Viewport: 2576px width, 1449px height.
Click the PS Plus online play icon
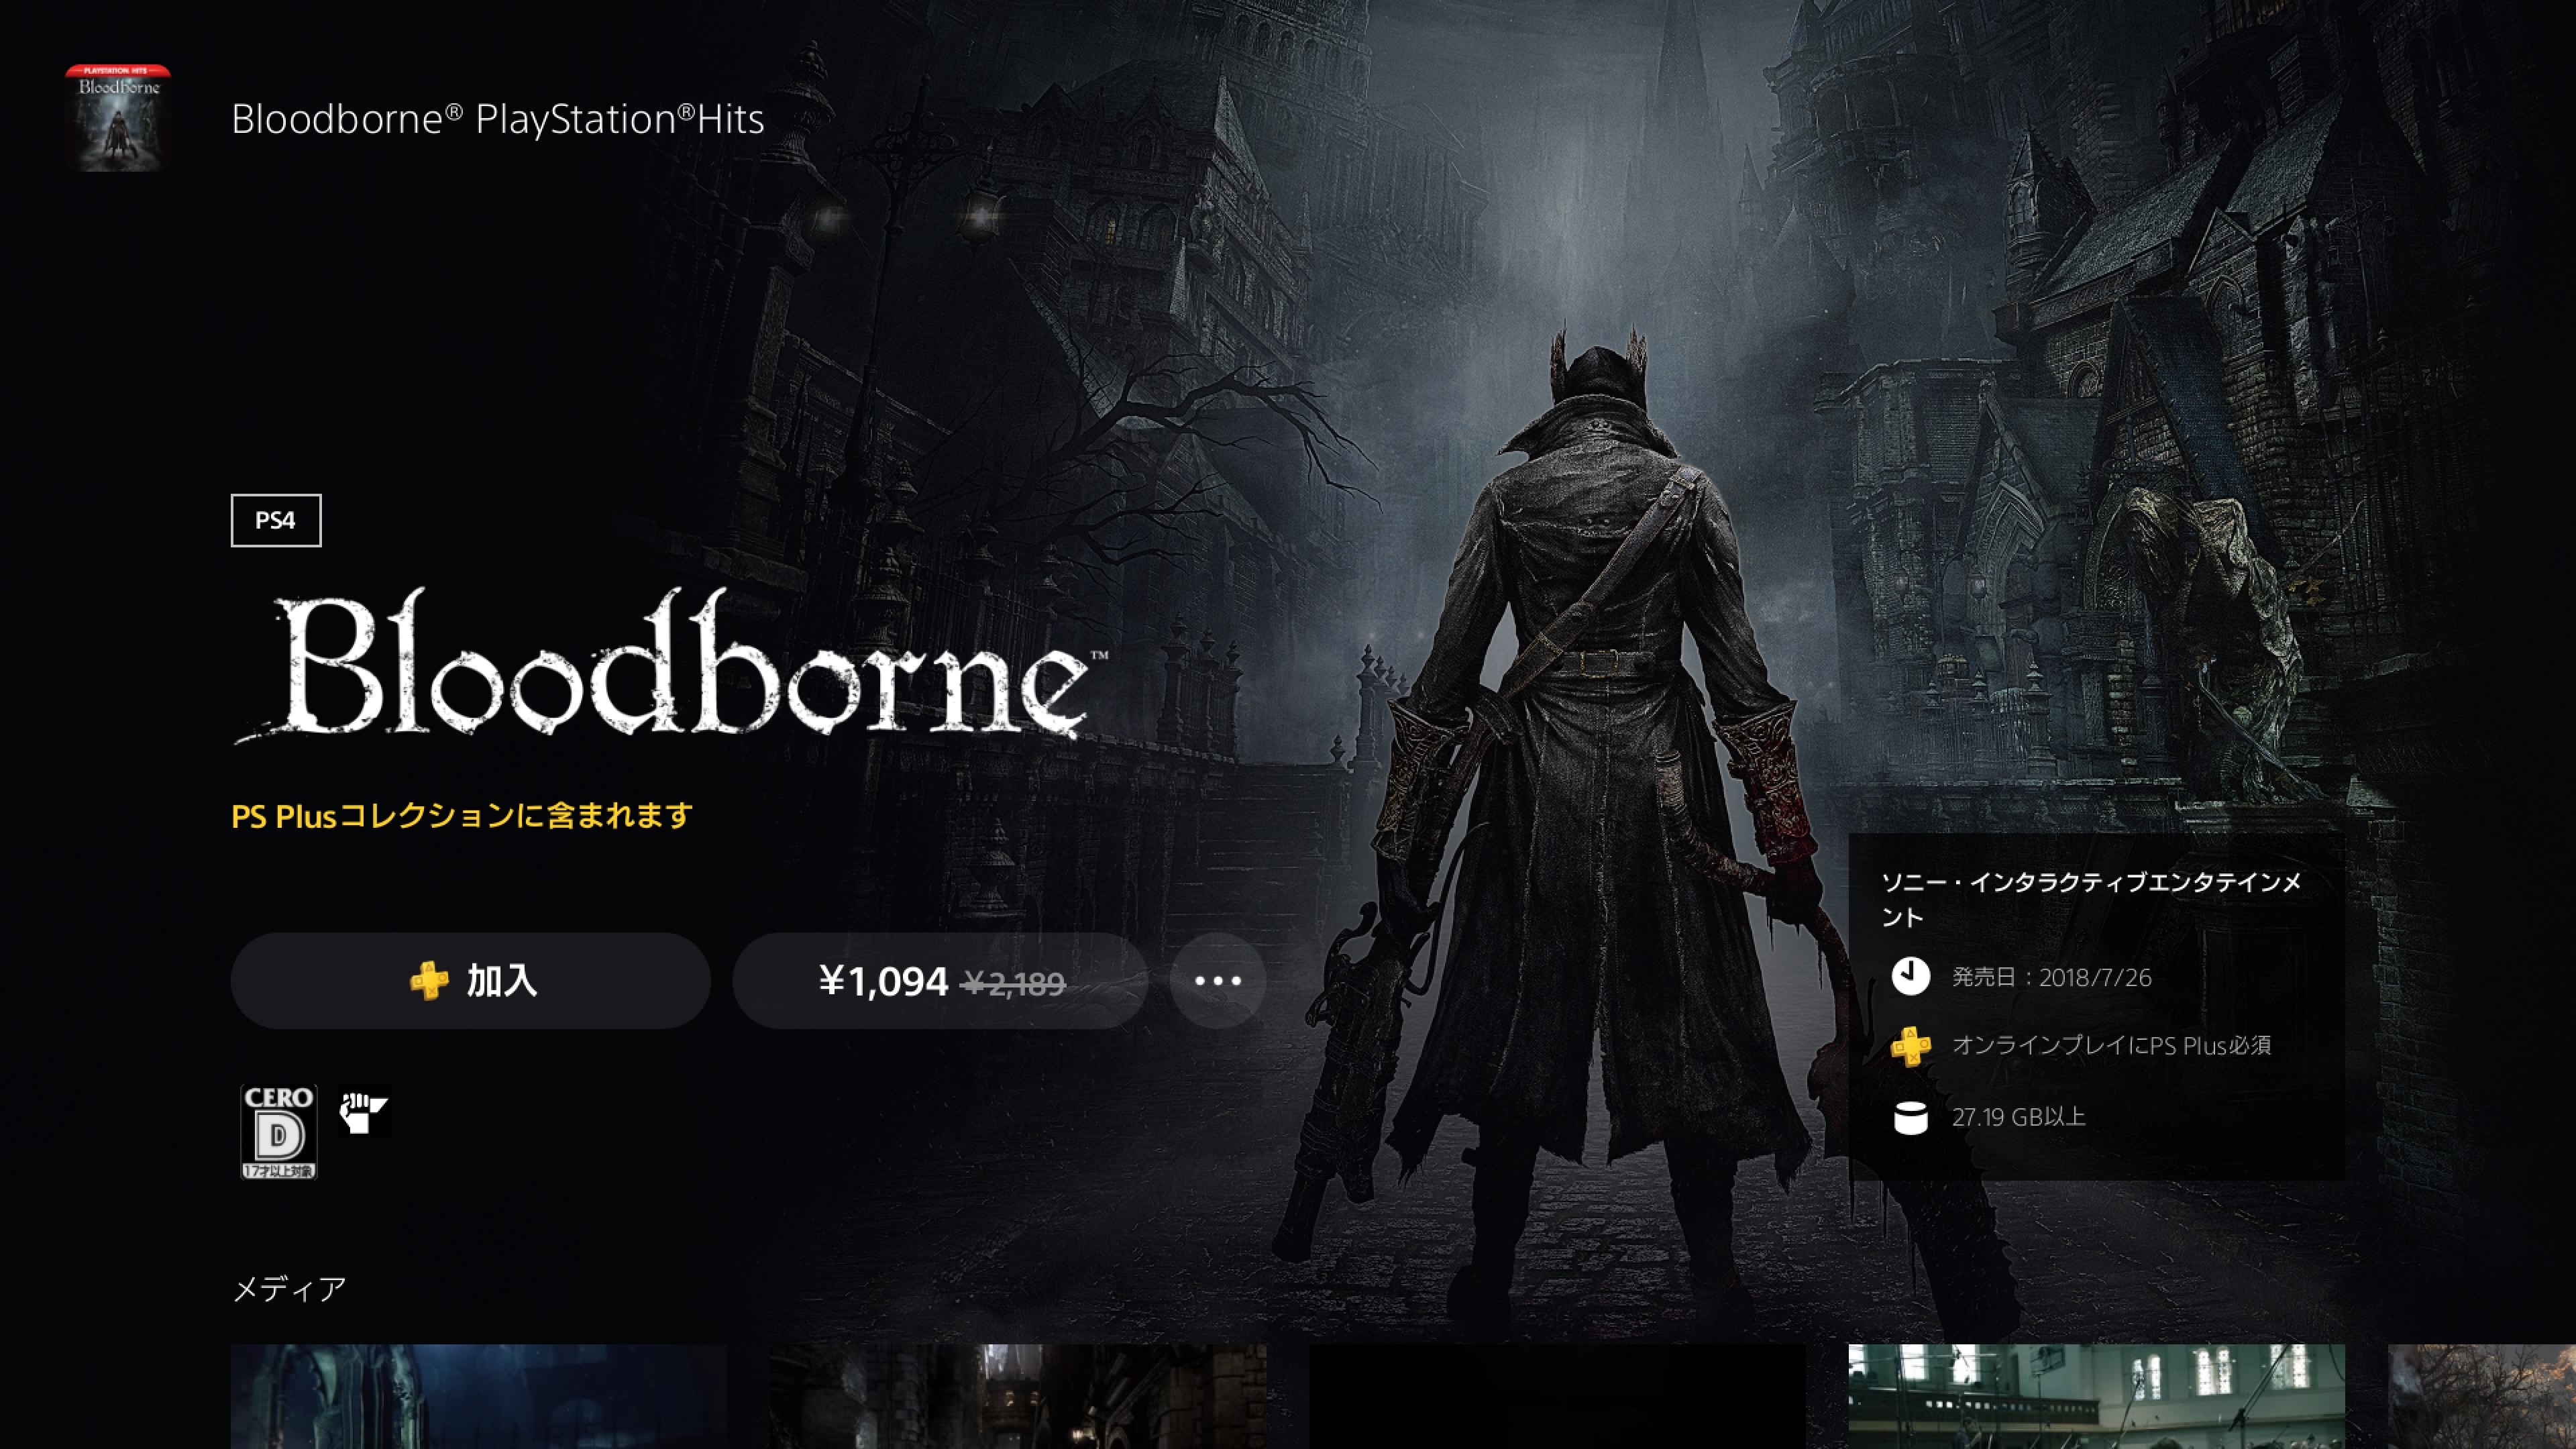[1910, 1046]
